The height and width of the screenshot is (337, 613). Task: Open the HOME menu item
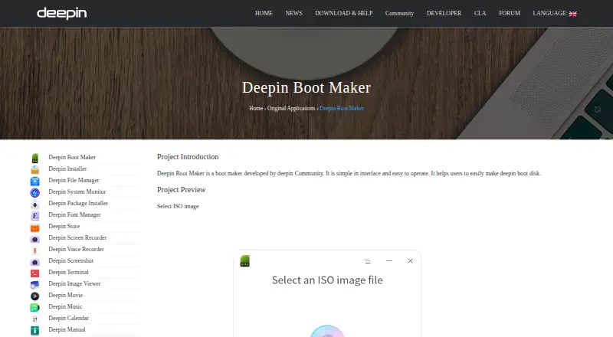tap(264, 13)
